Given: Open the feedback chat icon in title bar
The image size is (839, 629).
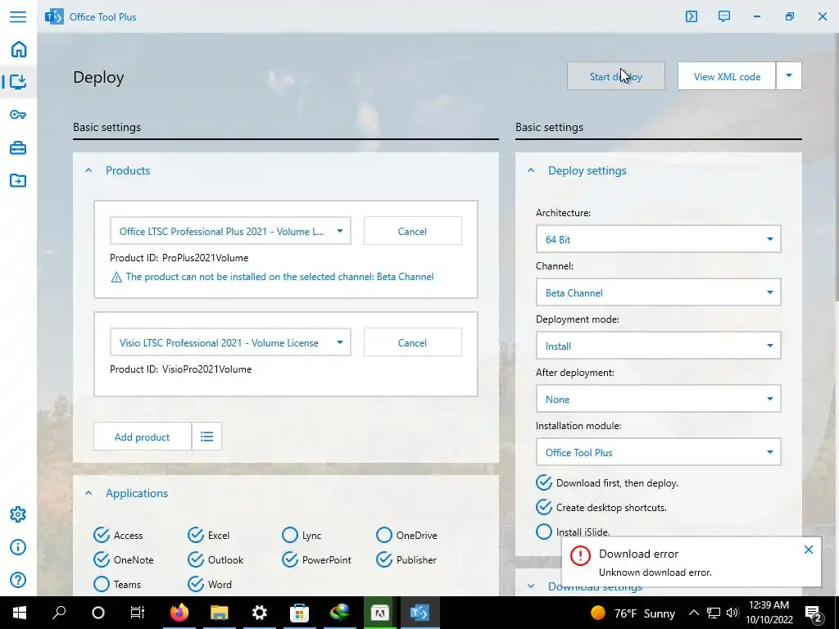Looking at the screenshot, I should pos(724,16).
